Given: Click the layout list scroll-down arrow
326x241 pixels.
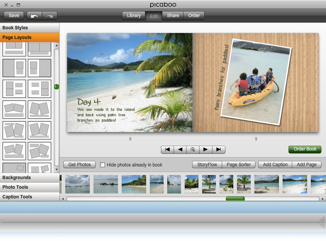Looking at the screenshot, I should click(56, 170).
